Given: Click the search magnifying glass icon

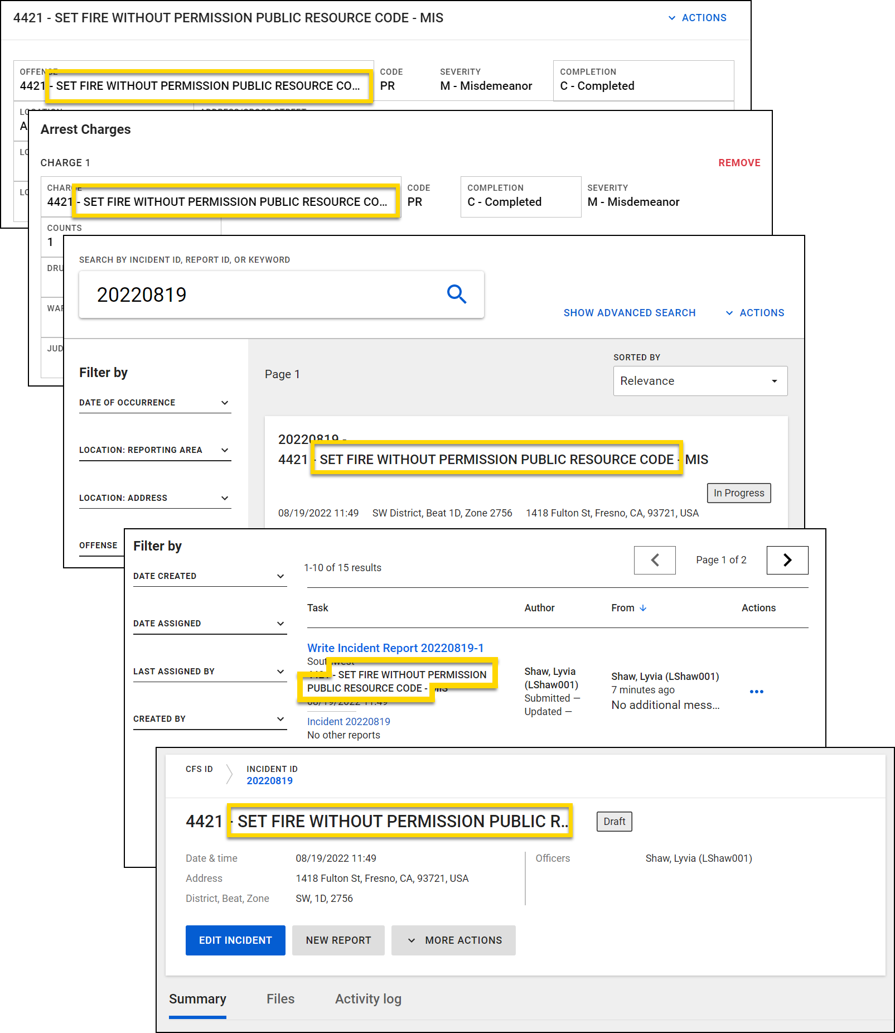Looking at the screenshot, I should (x=457, y=294).
